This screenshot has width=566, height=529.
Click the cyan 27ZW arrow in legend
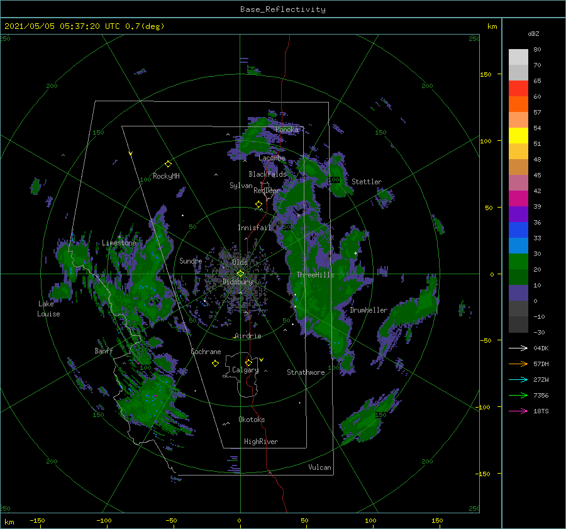pos(518,379)
